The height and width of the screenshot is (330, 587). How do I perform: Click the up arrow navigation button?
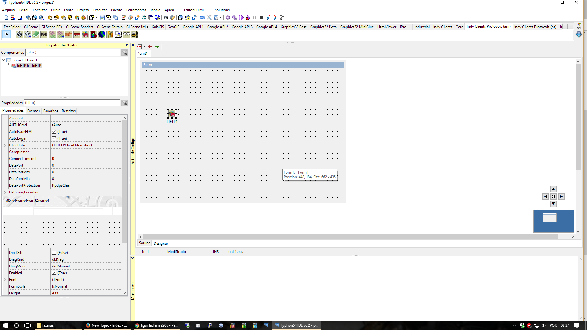click(x=553, y=189)
